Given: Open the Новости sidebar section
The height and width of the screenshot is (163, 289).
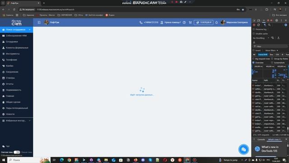Looking at the screenshot, I should tap(16, 114).
